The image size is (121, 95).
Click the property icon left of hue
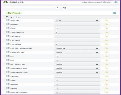(8, 80)
